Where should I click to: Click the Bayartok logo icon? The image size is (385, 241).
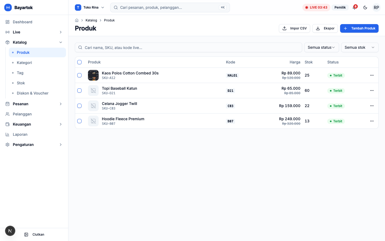tap(8, 7)
